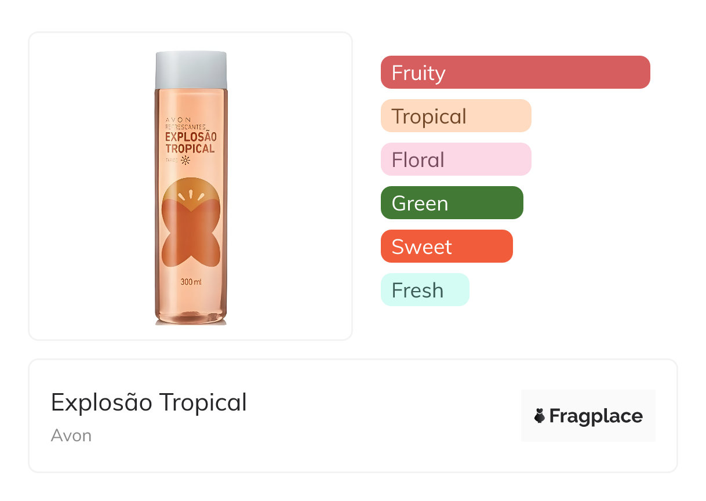Viewport: 706px width, 501px height.
Task: Click the Refrescantes text on the bottle label
Action: click(x=184, y=126)
